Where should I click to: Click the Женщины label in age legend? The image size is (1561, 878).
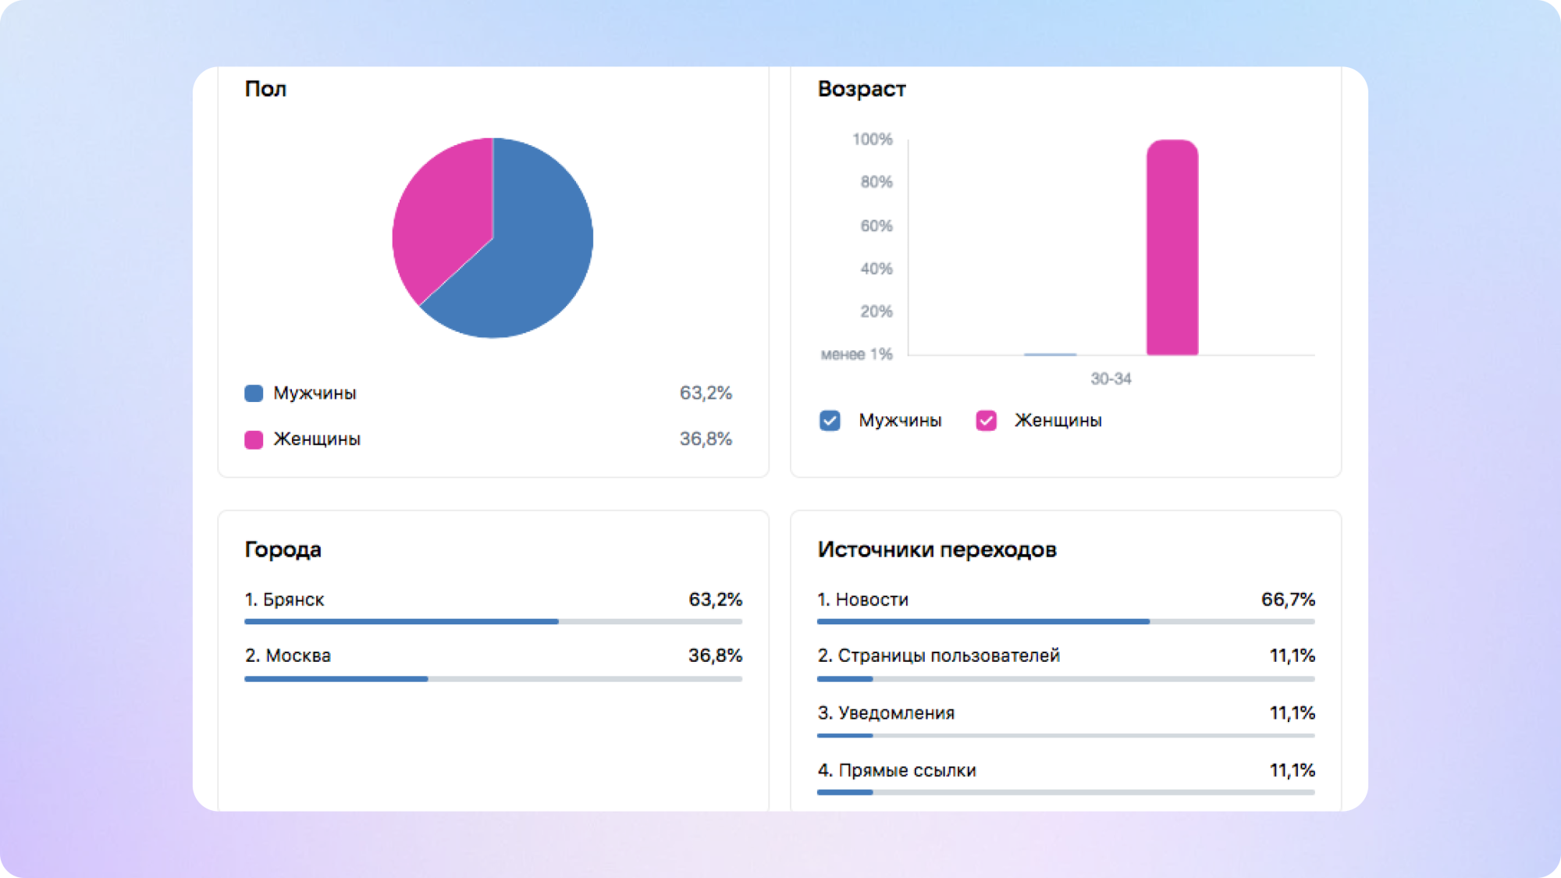[x=1058, y=421]
